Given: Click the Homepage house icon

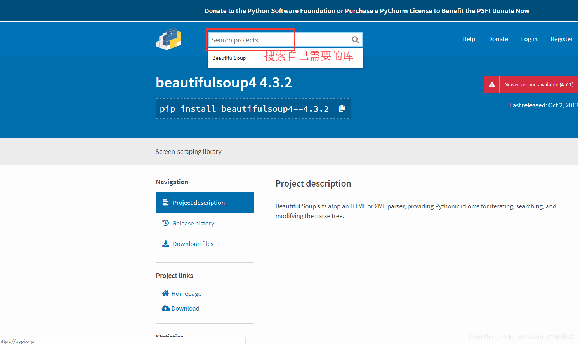Looking at the screenshot, I should pyautogui.click(x=166, y=293).
